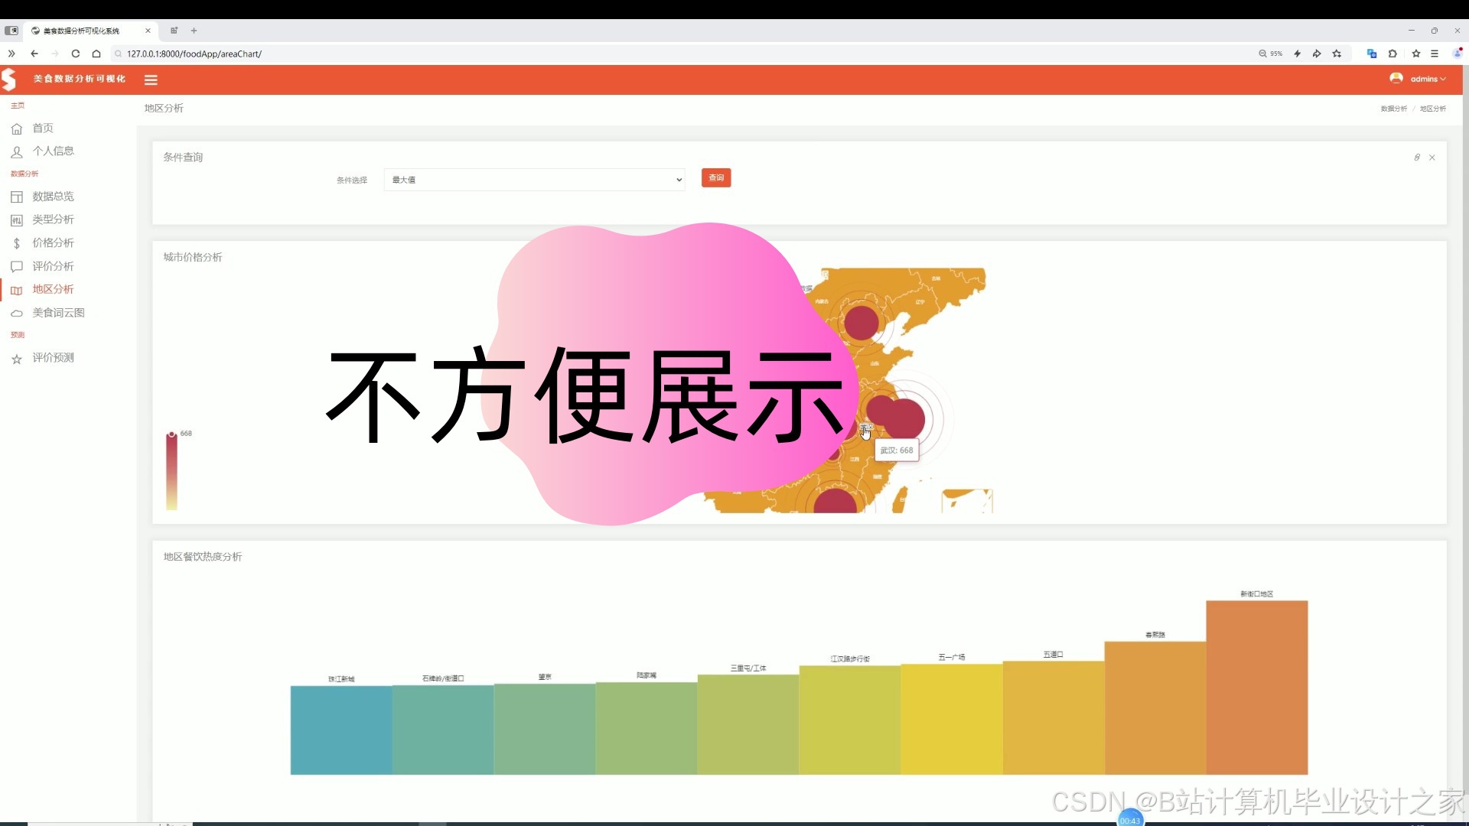Click the 春熙路 bar
Viewport: 1469px width, 826px height.
pyautogui.click(x=1155, y=707)
